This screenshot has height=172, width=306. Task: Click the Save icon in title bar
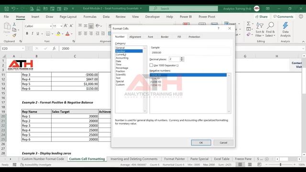coord(6,9)
